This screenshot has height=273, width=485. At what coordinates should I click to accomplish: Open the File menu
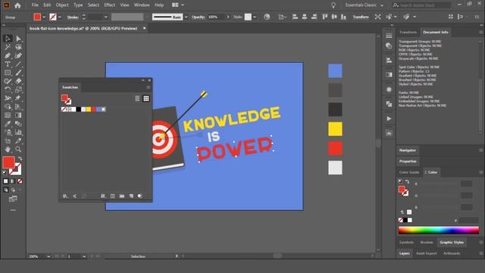[35, 5]
